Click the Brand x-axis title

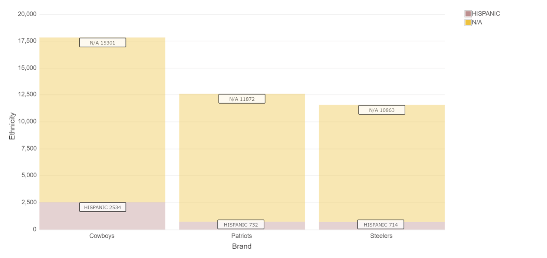(x=242, y=247)
